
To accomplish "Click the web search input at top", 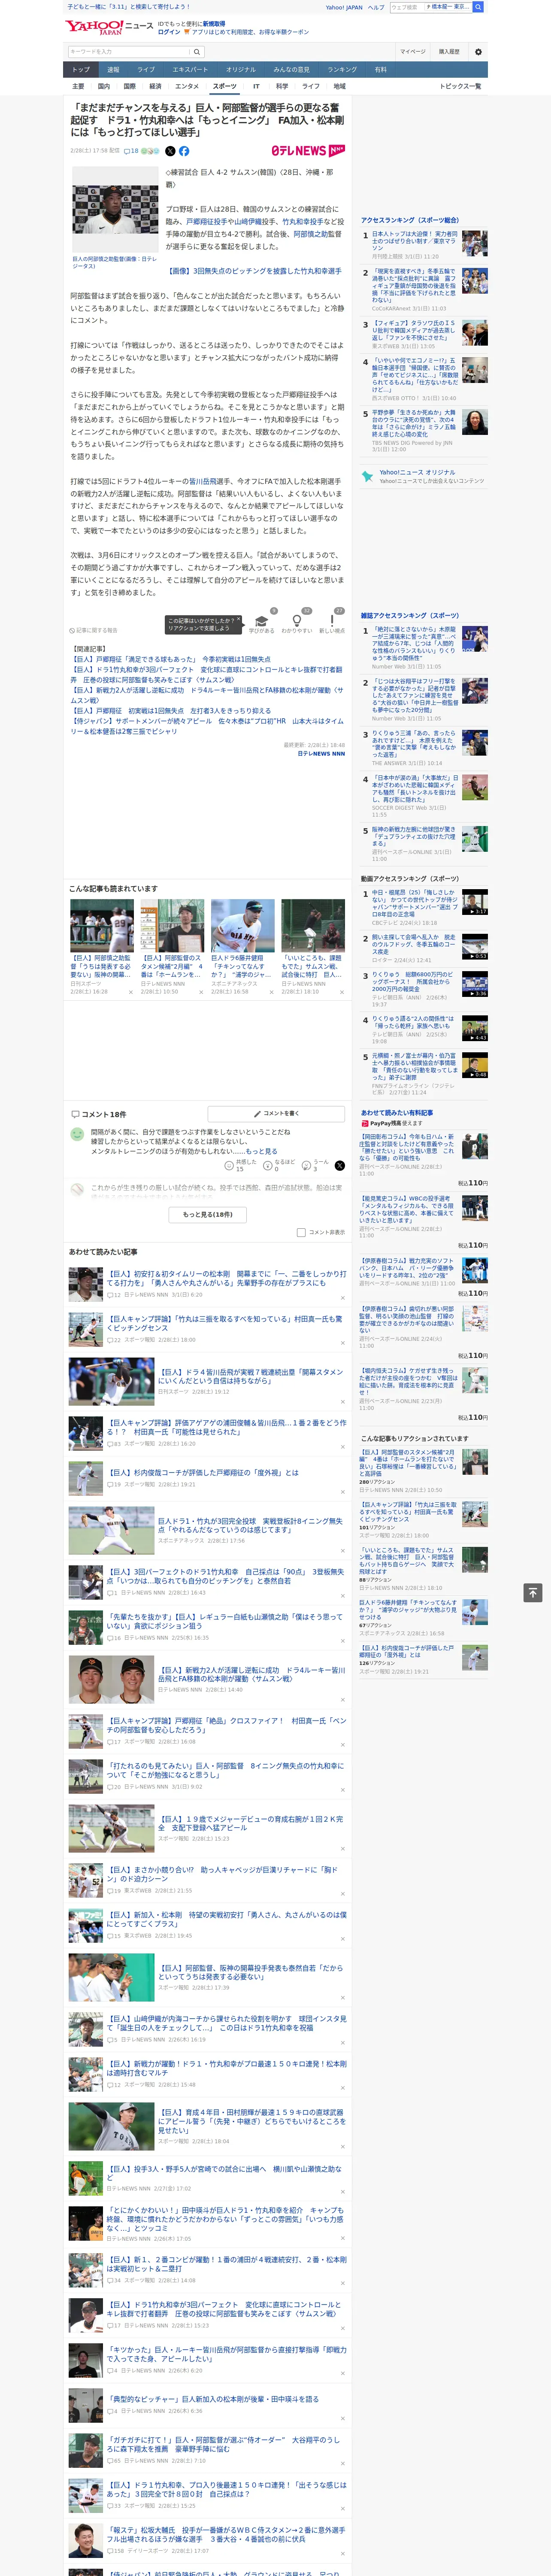I will click(x=407, y=7).
